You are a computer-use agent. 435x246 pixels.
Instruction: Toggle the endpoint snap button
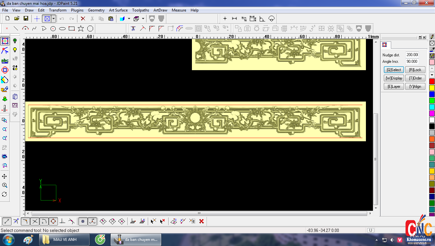[7, 221]
